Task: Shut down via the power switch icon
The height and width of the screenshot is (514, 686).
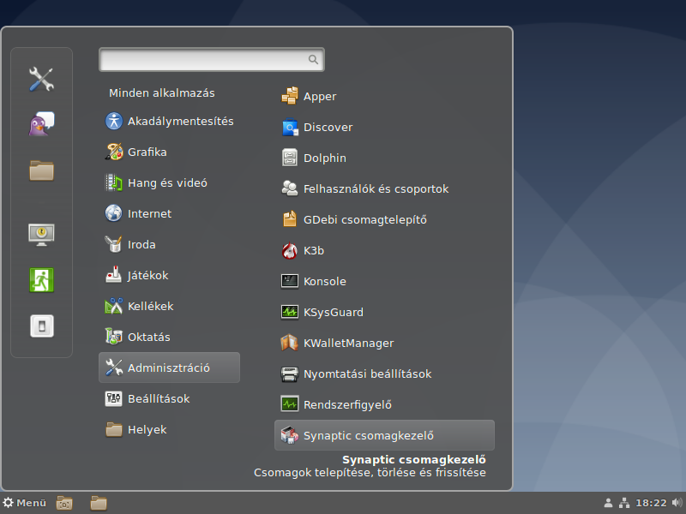Action: click(41, 326)
